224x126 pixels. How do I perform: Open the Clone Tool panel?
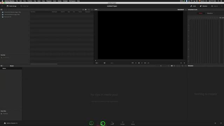click(x=24, y=6)
